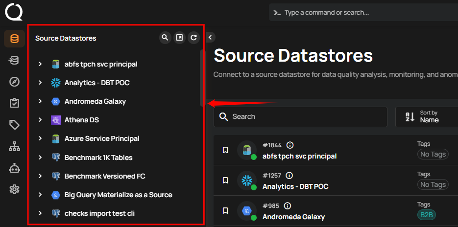This screenshot has width=458, height=227.
Task: Open the Settings gear icon
Action: [x=14, y=190]
